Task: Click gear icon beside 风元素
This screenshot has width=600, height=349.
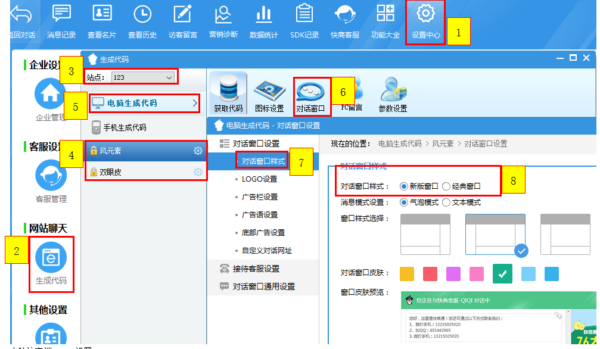Action: 198,151
